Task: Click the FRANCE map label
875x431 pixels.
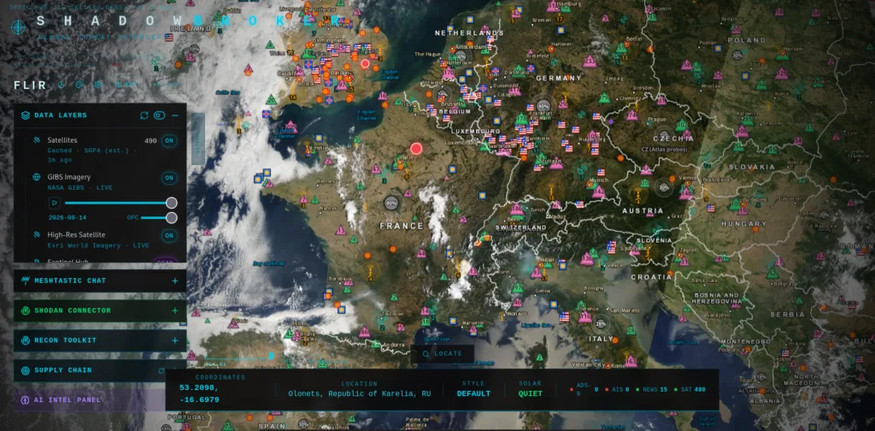Action: 402,226
